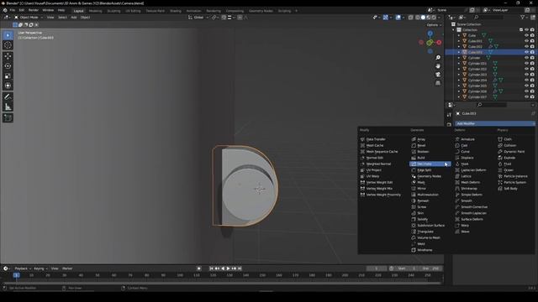This screenshot has width=538, height=302.
Task: Toggle the camera view icon in viewport
Action: point(438,75)
